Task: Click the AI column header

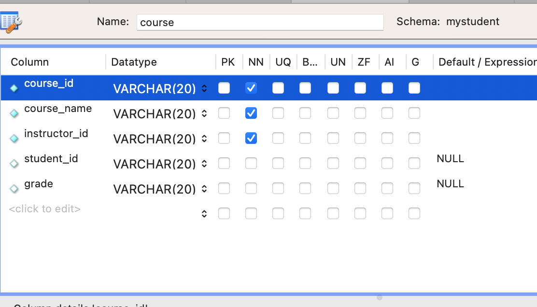Action: 389,62
